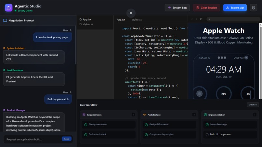Toggle Define tech stack task check
This screenshot has width=262, height=147.
point(86,135)
